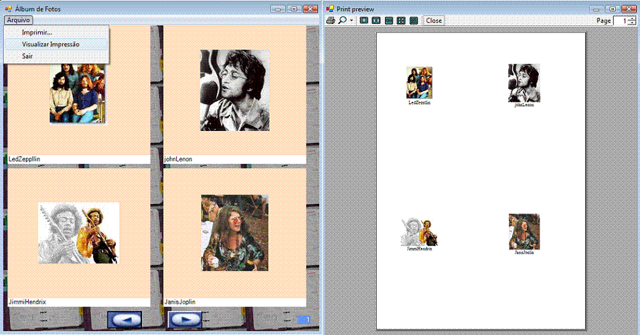Image resolution: width=640 pixels, height=335 pixels.
Task: Select the JanisJoplin photo in album
Action: coord(235,233)
